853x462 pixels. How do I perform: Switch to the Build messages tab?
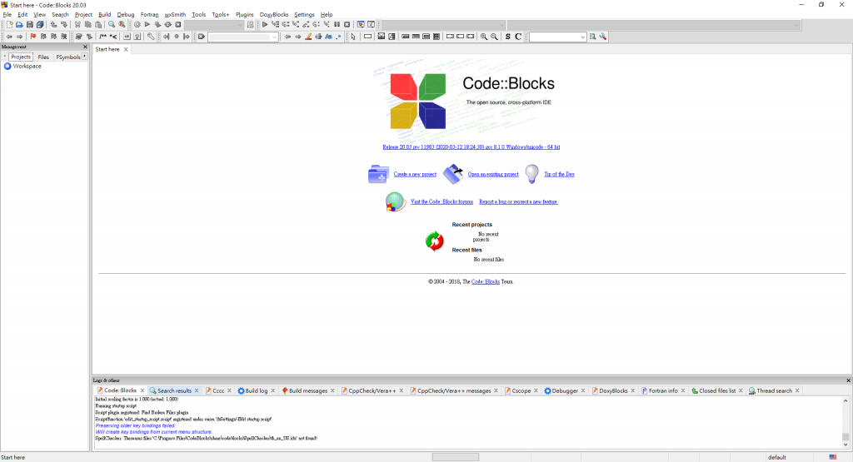[x=308, y=390]
